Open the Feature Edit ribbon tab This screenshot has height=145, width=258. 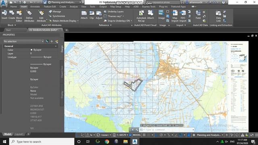click(x=50, y=6)
